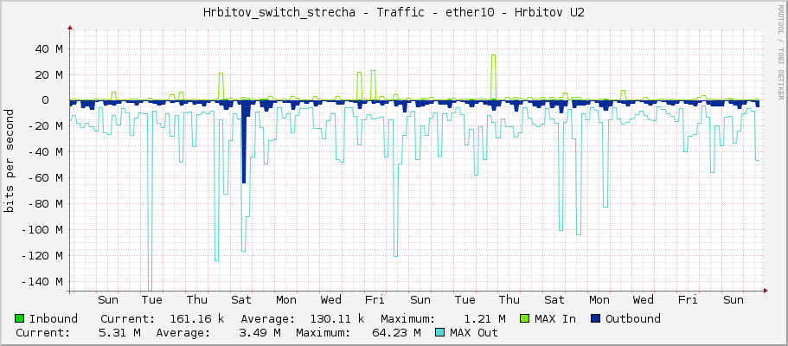The width and height of the screenshot is (788, 346).
Task: Click the 'Inbound' legend label
Action: [54, 319]
